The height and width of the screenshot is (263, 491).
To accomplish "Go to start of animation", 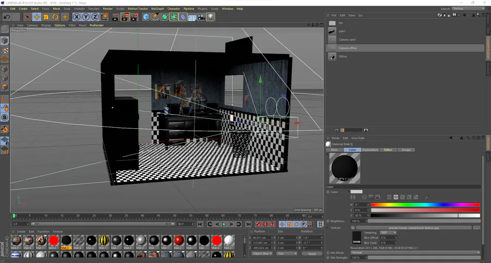I will tap(200, 224).
